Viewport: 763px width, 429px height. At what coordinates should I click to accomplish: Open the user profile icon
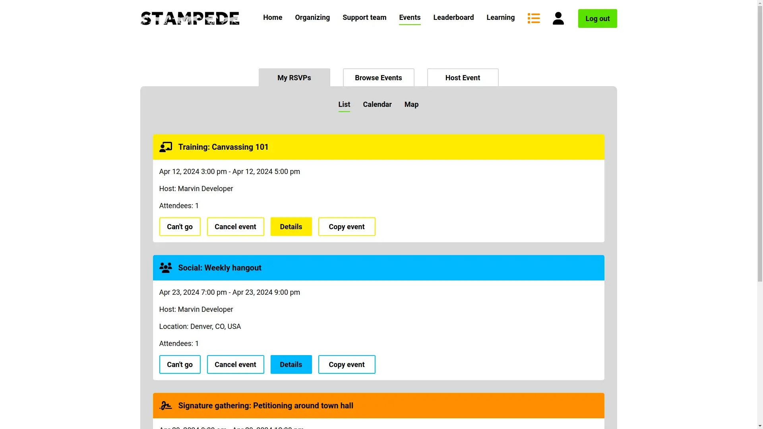click(x=558, y=18)
